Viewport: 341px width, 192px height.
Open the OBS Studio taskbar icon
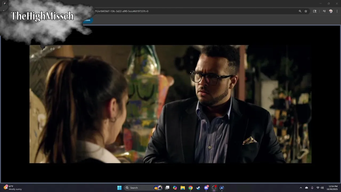tap(214, 188)
